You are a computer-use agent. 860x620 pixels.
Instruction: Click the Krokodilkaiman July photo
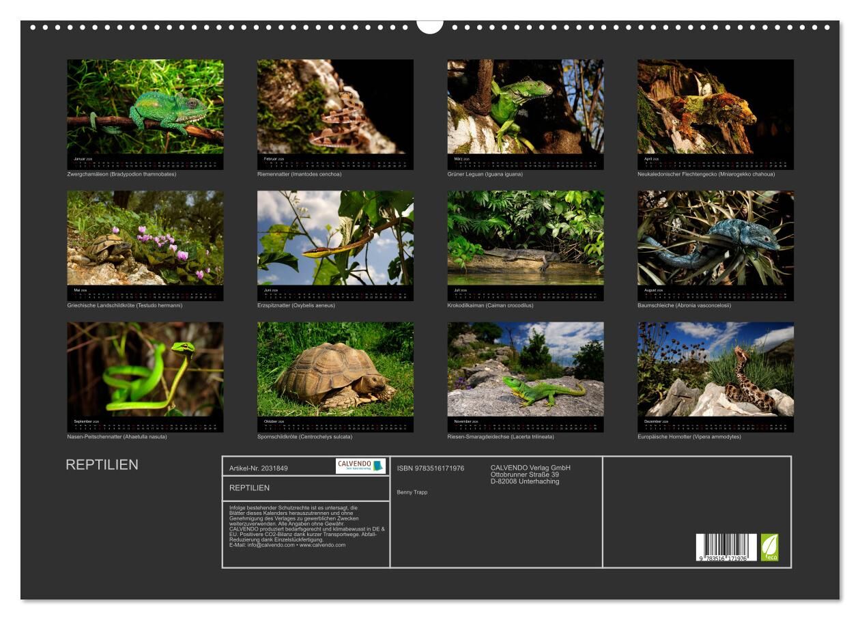526,238
